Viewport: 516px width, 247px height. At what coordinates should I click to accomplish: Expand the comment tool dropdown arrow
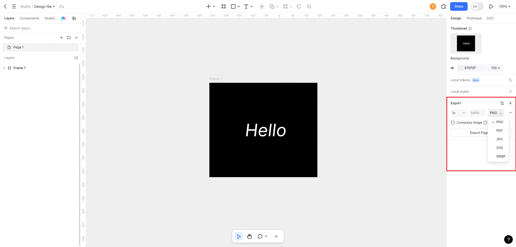(266, 236)
